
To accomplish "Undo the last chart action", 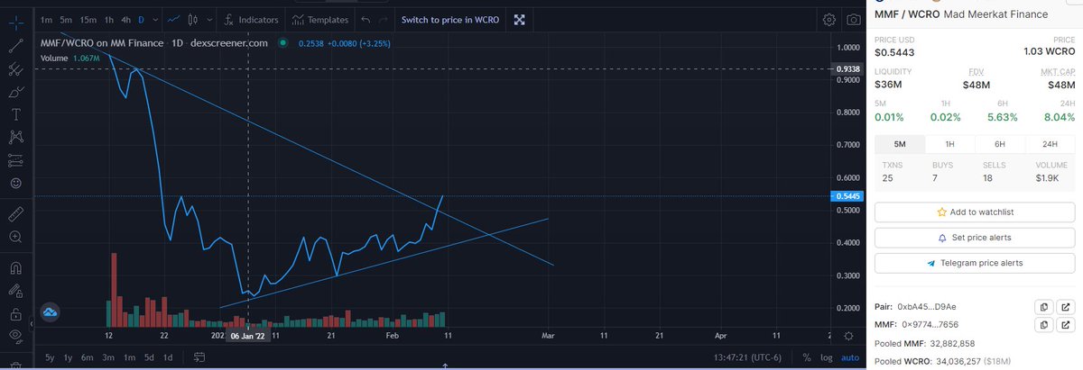I will (365, 19).
